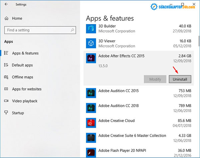Click the 3D Viewer app icon
200x158 pixels.
click(91, 43)
